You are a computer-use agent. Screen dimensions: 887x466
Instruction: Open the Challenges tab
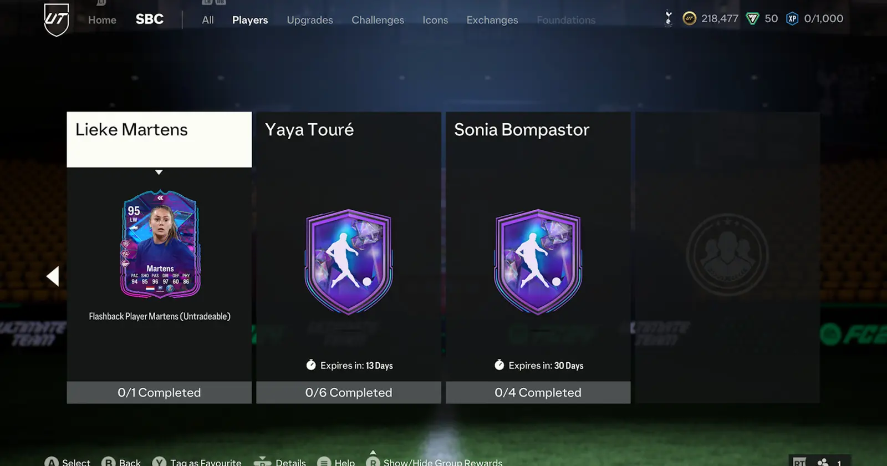(378, 20)
